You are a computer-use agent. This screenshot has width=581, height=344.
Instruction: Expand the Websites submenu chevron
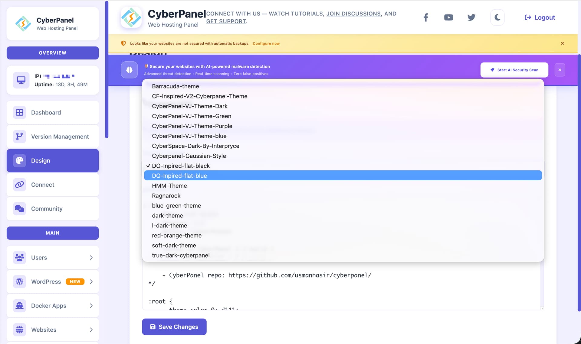point(91,330)
